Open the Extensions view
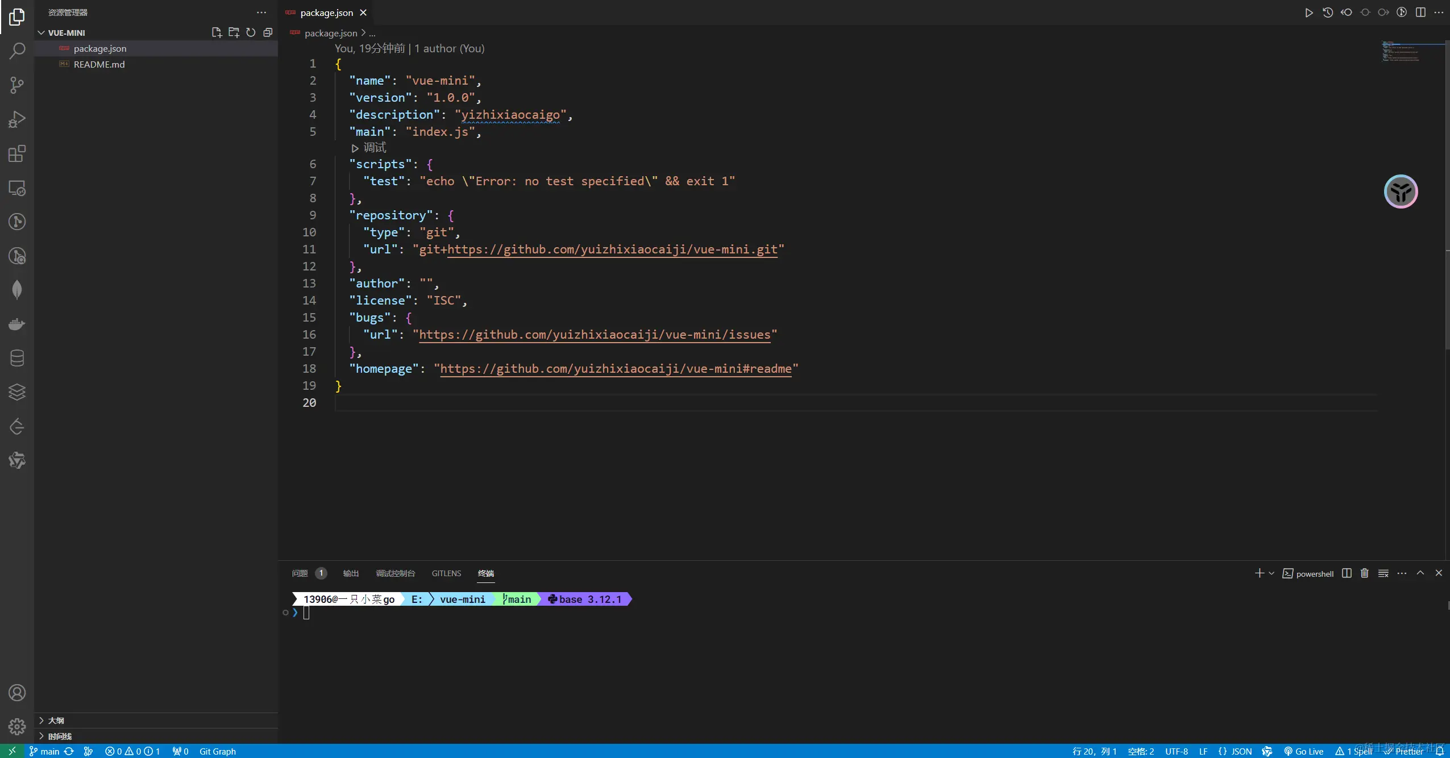The height and width of the screenshot is (758, 1450). click(x=17, y=153)
